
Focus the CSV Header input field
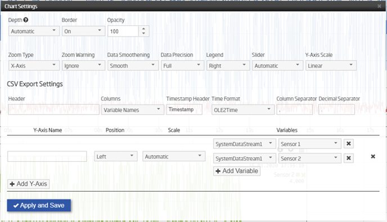(x=53, y=110)
